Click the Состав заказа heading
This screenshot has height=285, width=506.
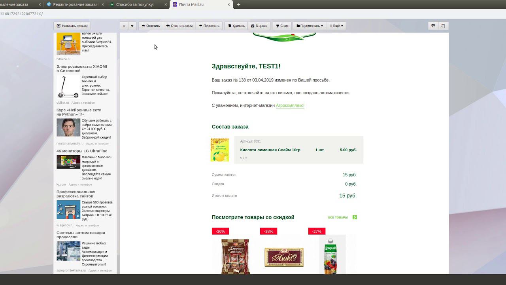(x=230, y=127)
